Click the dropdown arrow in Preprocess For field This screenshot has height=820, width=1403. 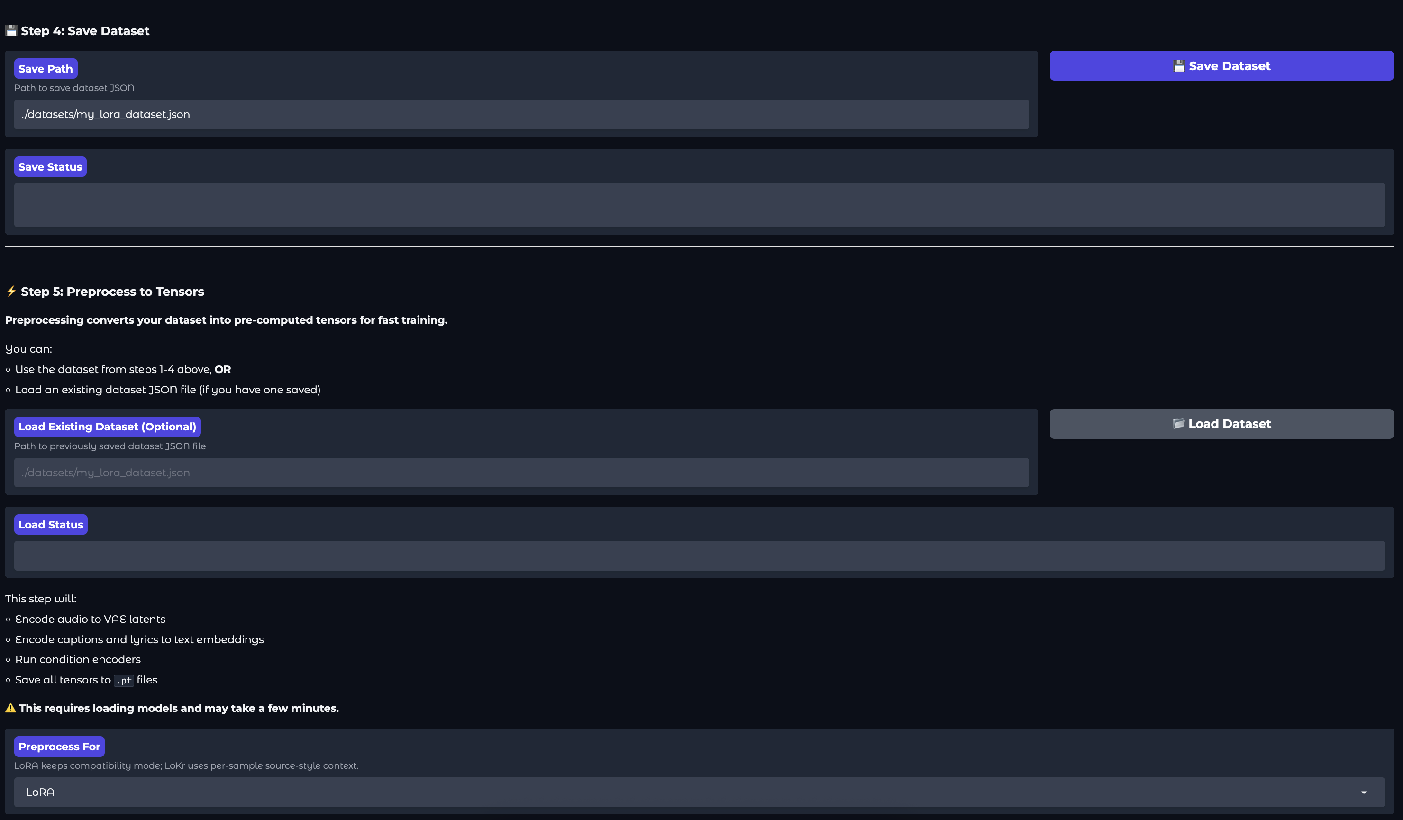[x=1364, y=792]
